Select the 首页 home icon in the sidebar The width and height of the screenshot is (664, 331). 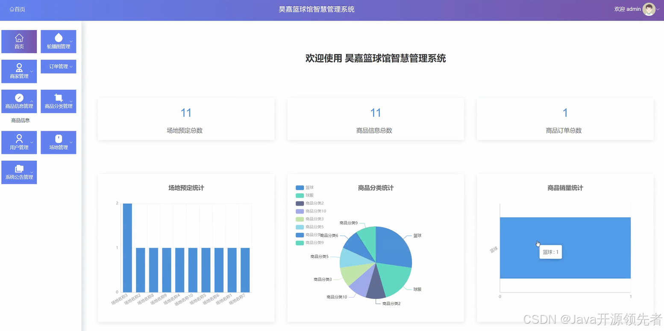pyautogui.click(x=19, y=38)
